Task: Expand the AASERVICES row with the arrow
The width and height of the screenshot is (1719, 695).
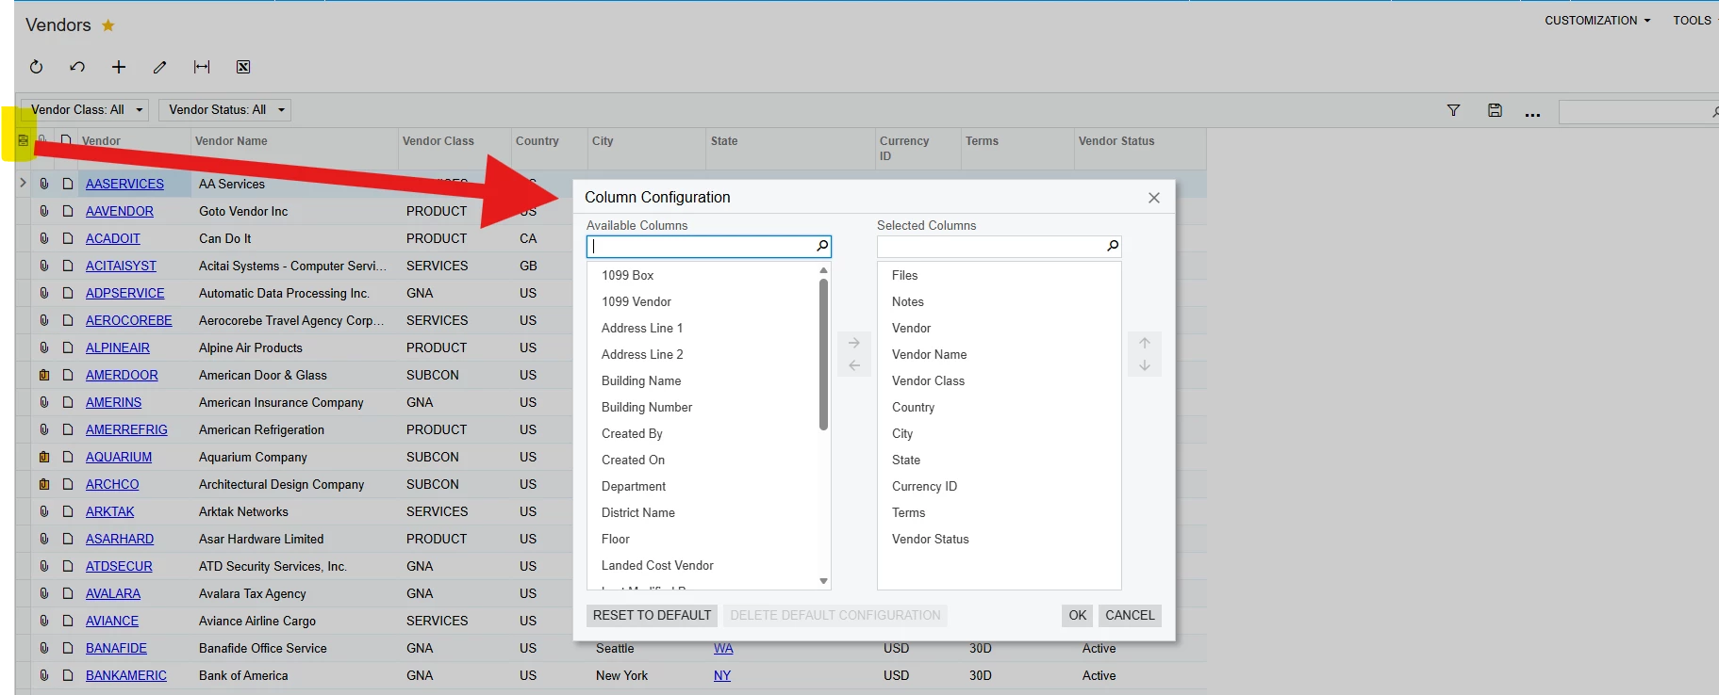Action: (x=23, y=183)
